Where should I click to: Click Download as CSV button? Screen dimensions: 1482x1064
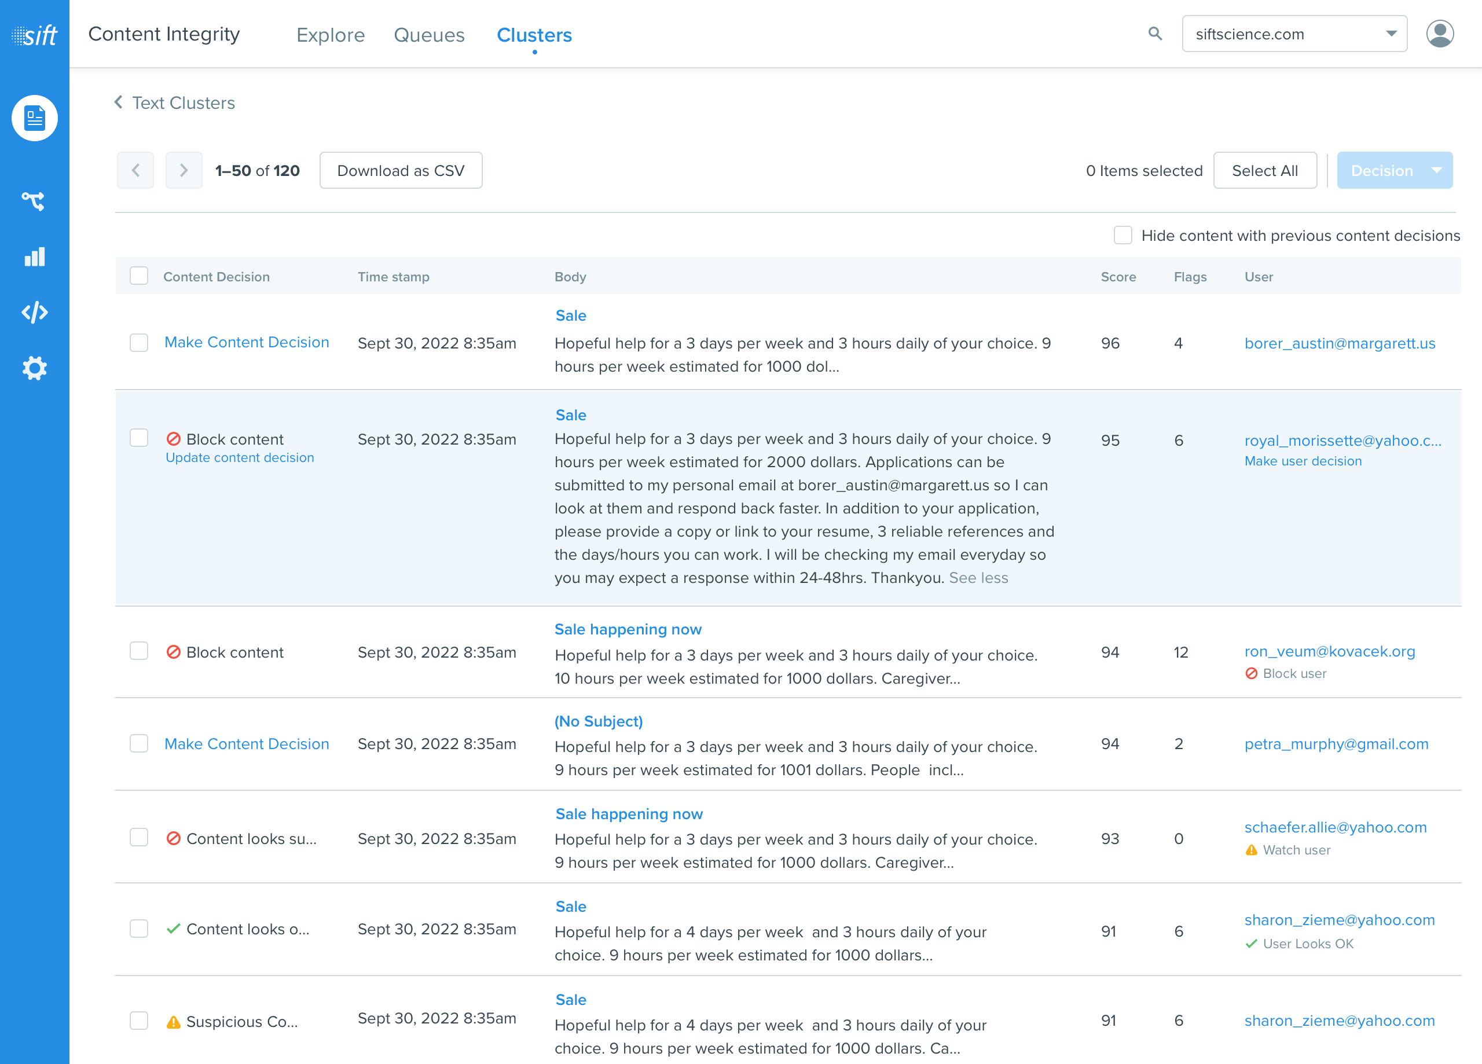tap(401, 171)
